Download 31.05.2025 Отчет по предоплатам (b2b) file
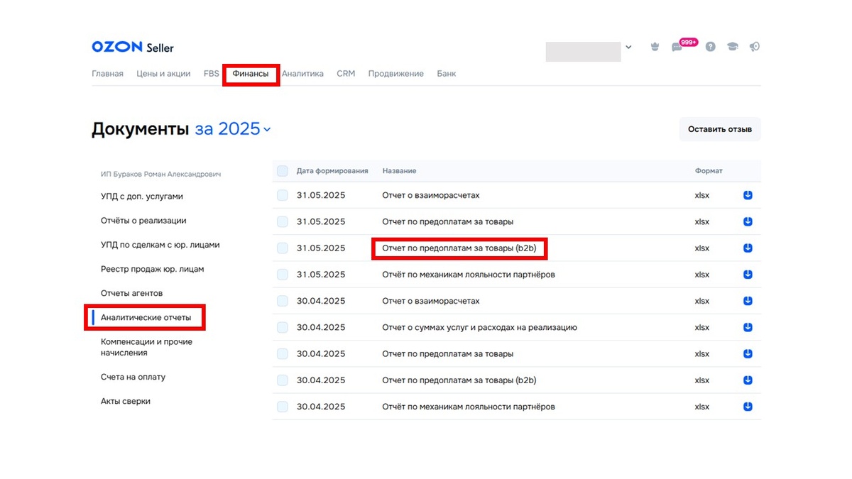 tap(748, 248)
